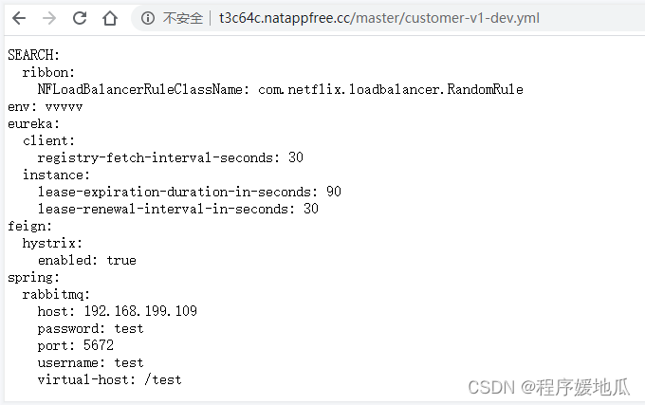Click the port: 5672 line
This screenshot has height=405, width=645.
coord(75,345)
